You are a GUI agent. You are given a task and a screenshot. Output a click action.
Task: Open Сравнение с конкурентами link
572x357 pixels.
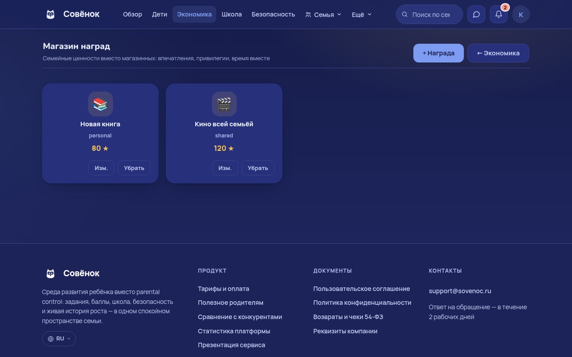pos(240,317)
